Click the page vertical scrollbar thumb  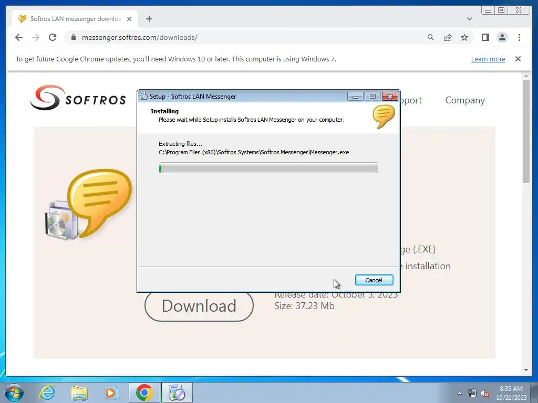pyautogui.click(x=526, y=131)
